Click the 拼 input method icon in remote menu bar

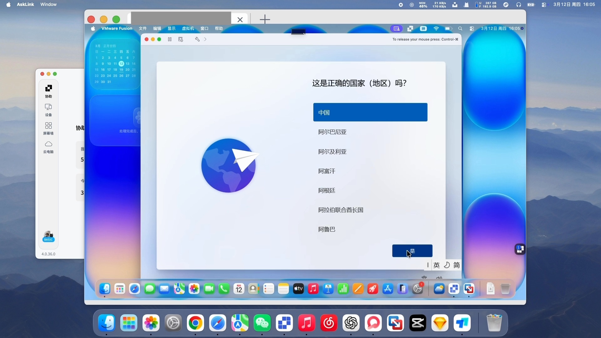(424, 28)
